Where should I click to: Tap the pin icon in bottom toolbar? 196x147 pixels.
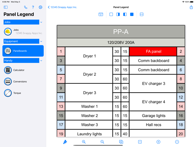65,142
